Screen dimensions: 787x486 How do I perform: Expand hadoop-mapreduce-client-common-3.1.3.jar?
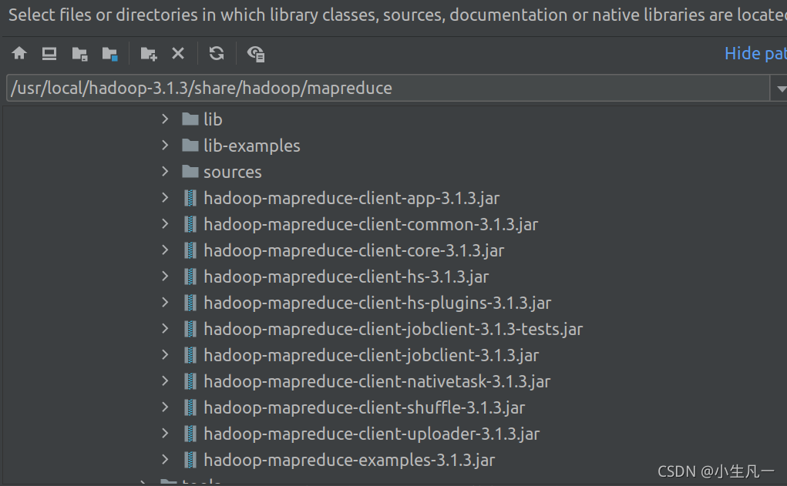[165, 224]
